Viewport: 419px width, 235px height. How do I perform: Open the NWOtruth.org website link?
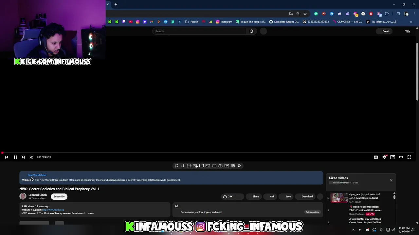[53, 210]
